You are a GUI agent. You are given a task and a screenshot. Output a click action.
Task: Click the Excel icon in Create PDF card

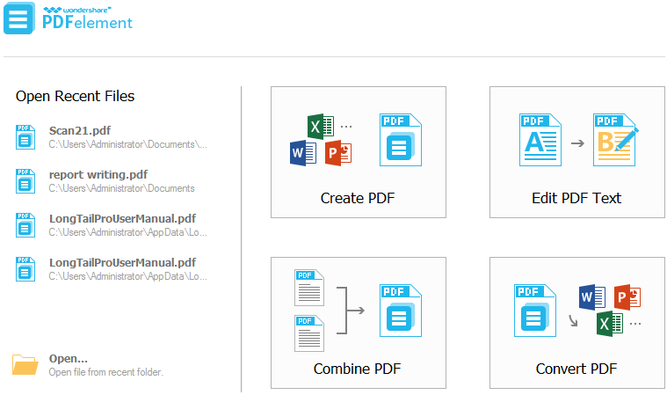tap(321, 127)
